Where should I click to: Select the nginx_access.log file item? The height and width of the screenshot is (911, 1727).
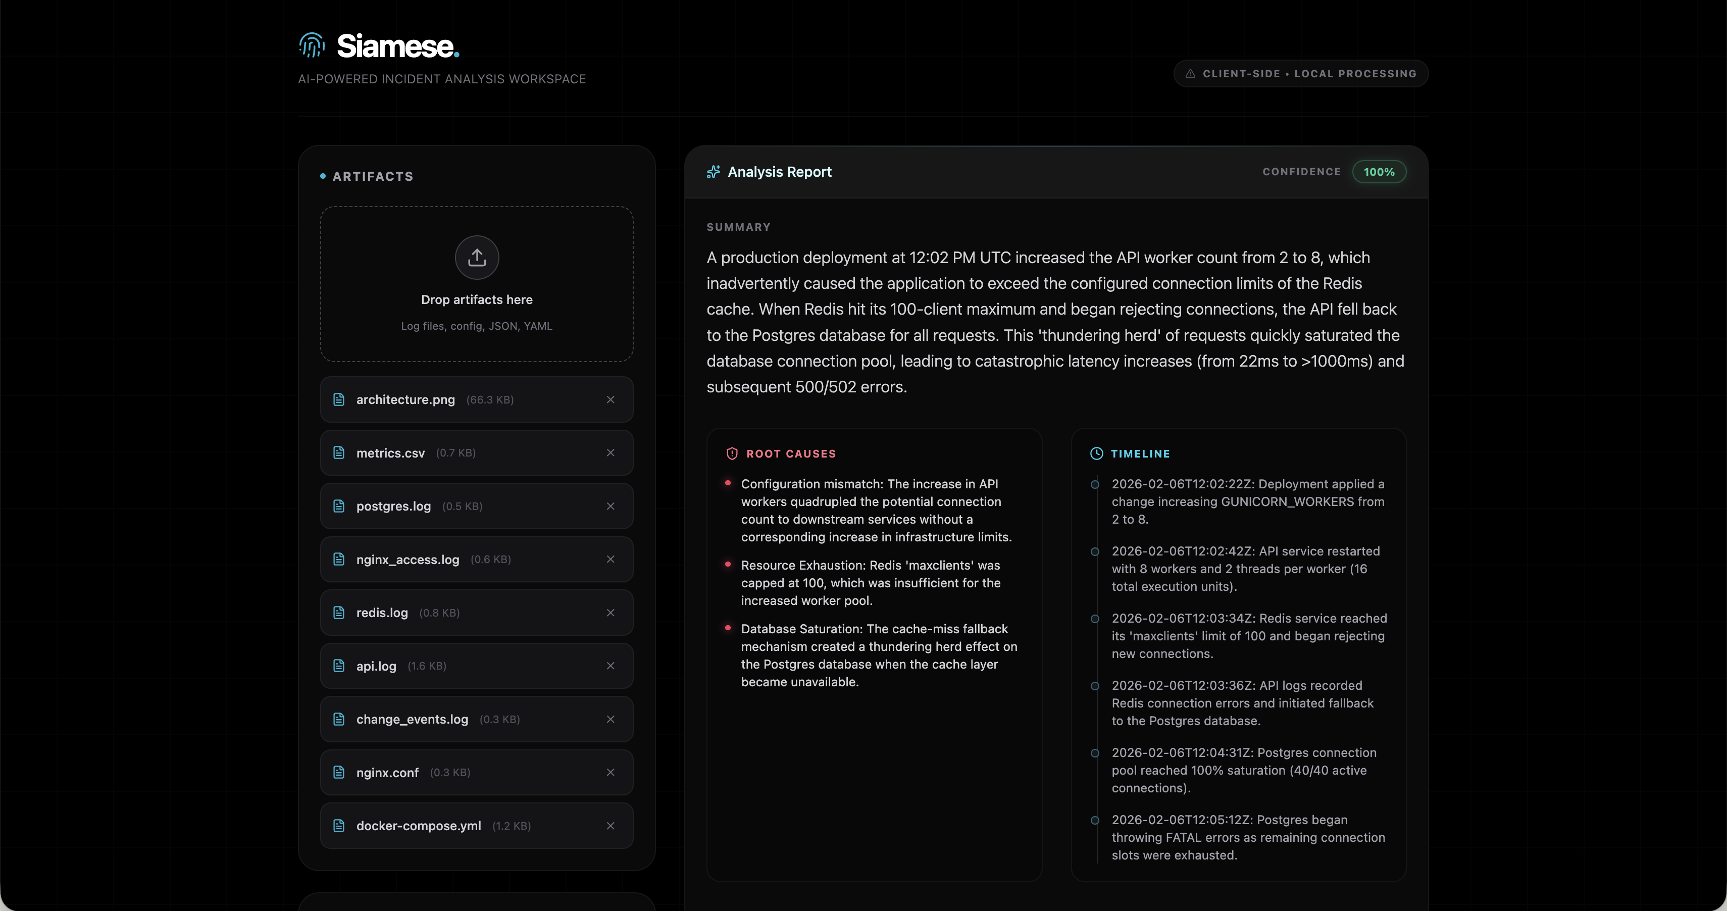click(408, 560)
